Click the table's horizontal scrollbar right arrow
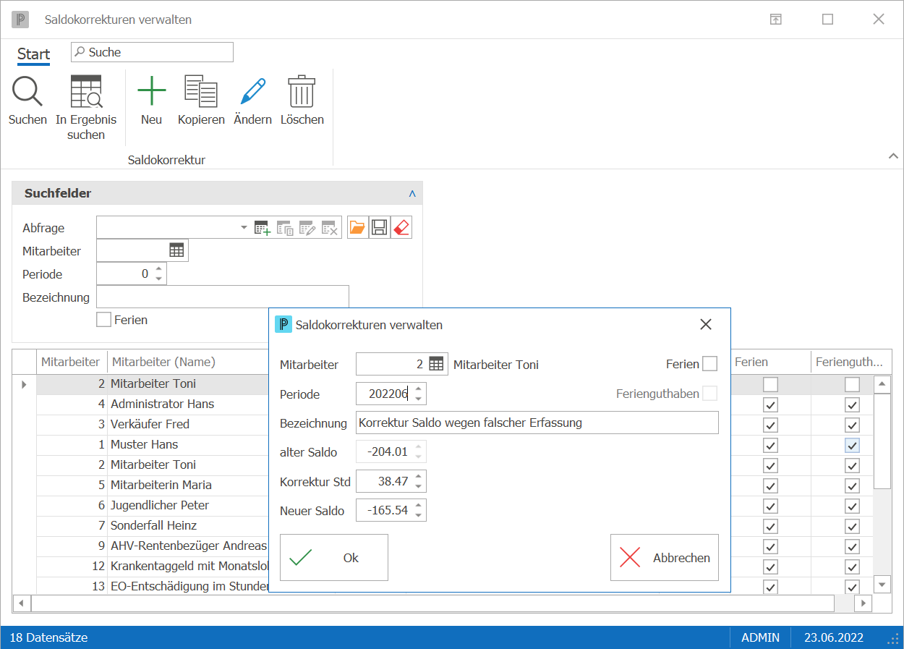This screenshot has height=649, width=904. pyautogui.click(x=862, y=603)
